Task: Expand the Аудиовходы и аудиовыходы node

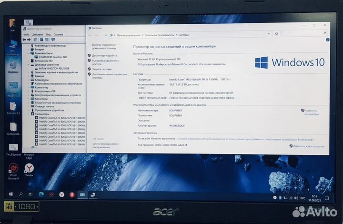Action: point(28,45)
